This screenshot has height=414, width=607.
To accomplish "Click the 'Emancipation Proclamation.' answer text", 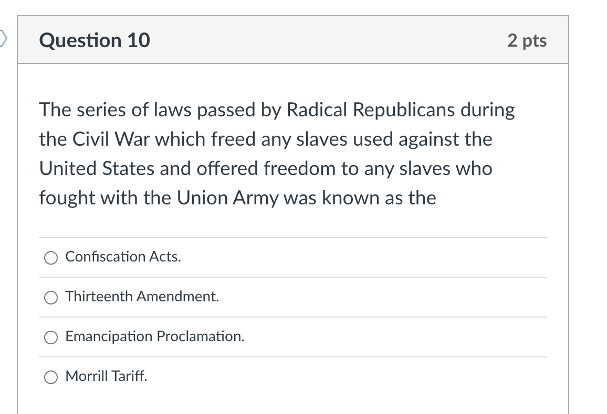I will tap(155, 336).
